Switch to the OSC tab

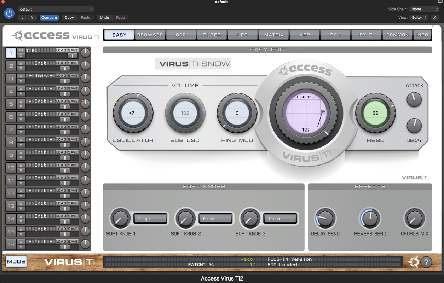pos(181,35)
